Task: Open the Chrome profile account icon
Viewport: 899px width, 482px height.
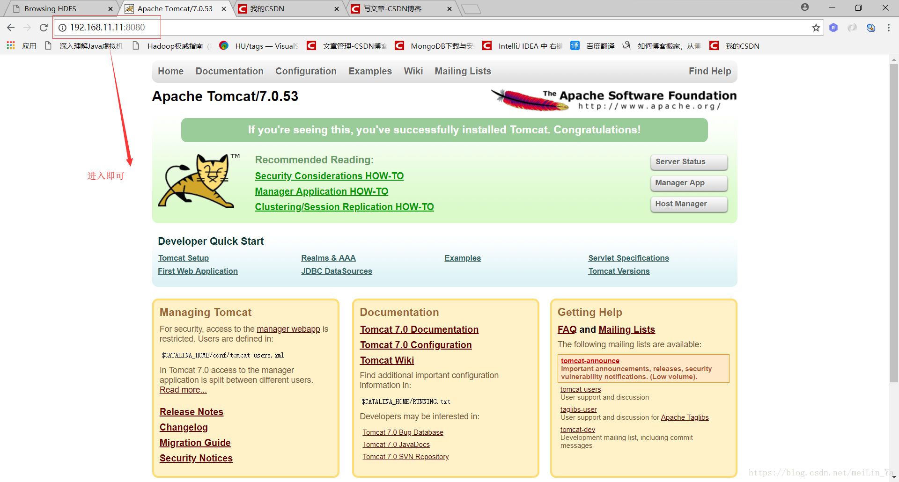Action: (x=805, y=7)
